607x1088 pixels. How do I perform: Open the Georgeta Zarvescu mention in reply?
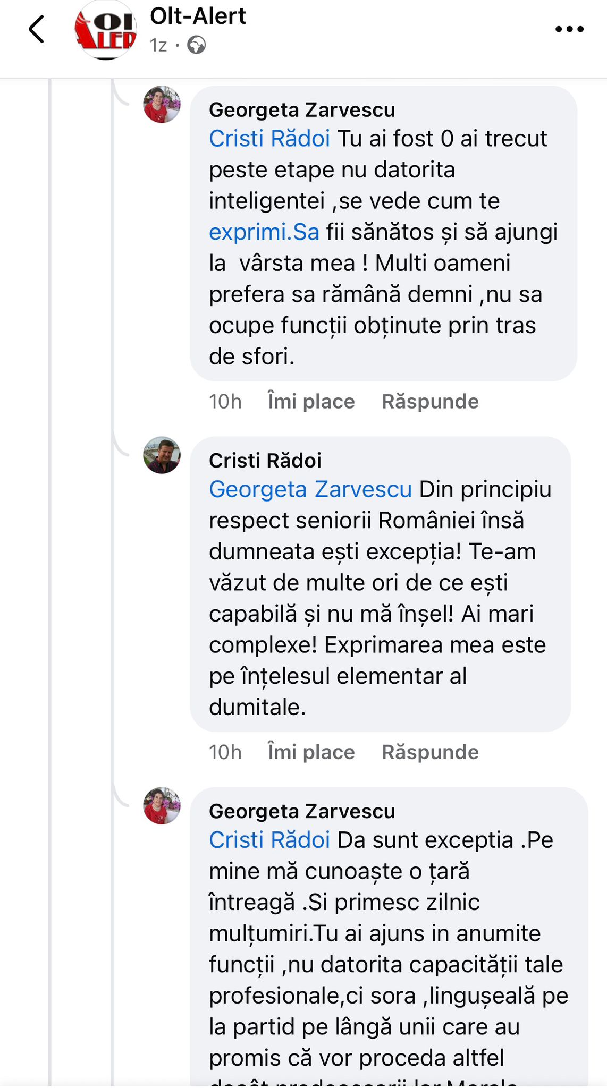click(310, 489)
